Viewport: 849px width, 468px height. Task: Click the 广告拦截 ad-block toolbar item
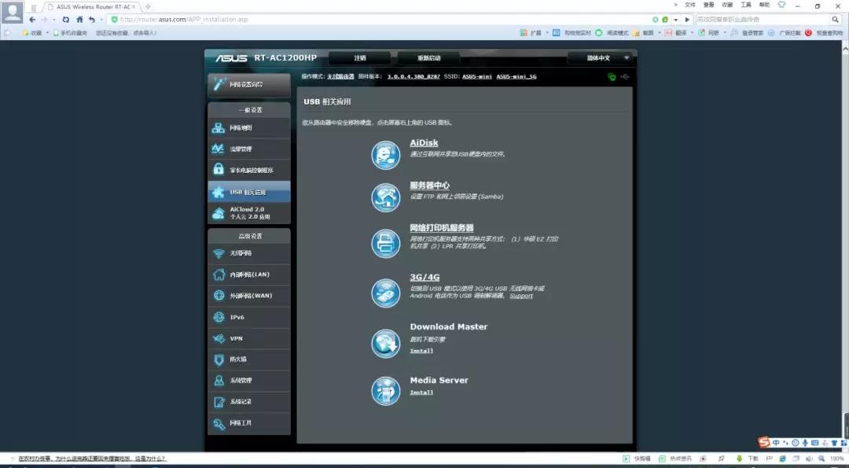785,33
